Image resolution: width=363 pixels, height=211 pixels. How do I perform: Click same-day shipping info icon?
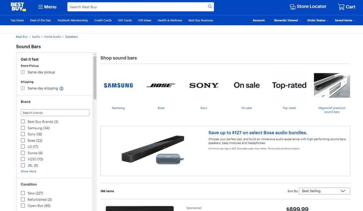point(61,89)
